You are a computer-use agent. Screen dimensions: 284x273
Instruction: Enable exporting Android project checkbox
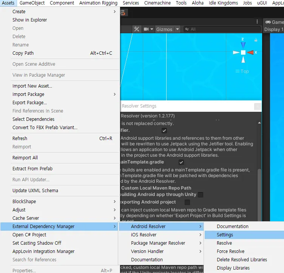(187, 202)
